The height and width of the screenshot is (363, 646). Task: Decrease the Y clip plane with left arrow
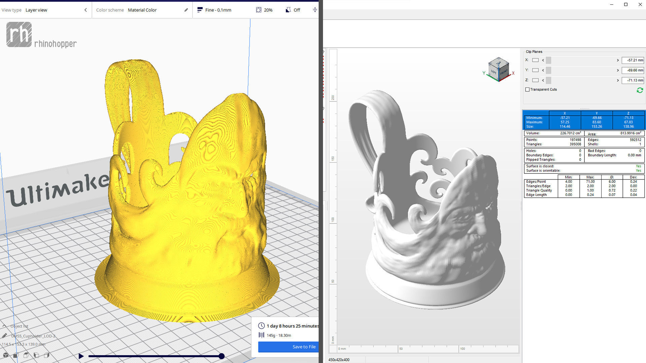543,70
